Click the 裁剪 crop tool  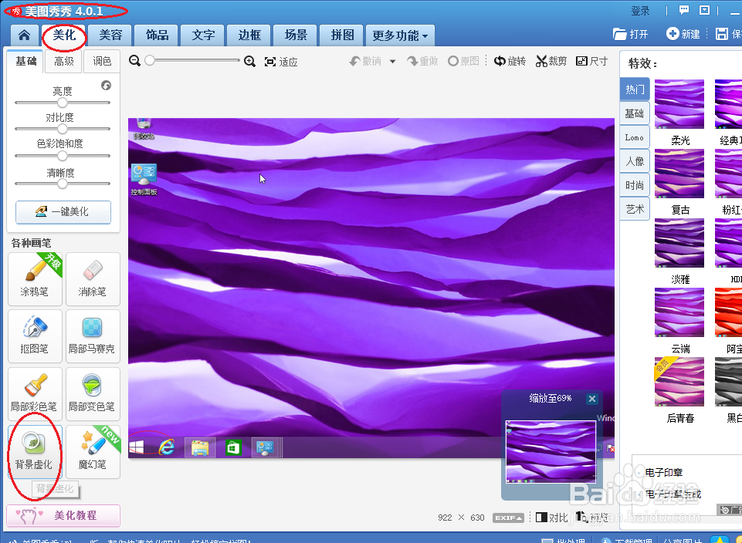(x=551, y=61)
